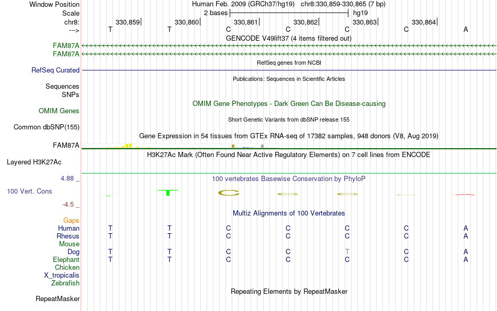
Task: Click the Elephant alignment row label
Action: pyautogui.click(x=66, y=259)
